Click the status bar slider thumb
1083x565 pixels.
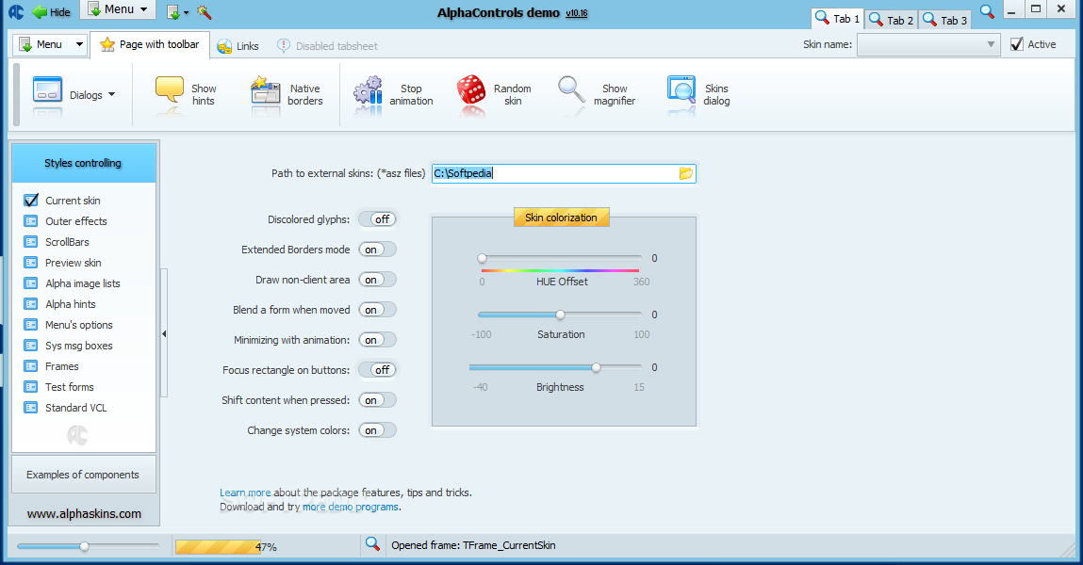pos(84,546)
